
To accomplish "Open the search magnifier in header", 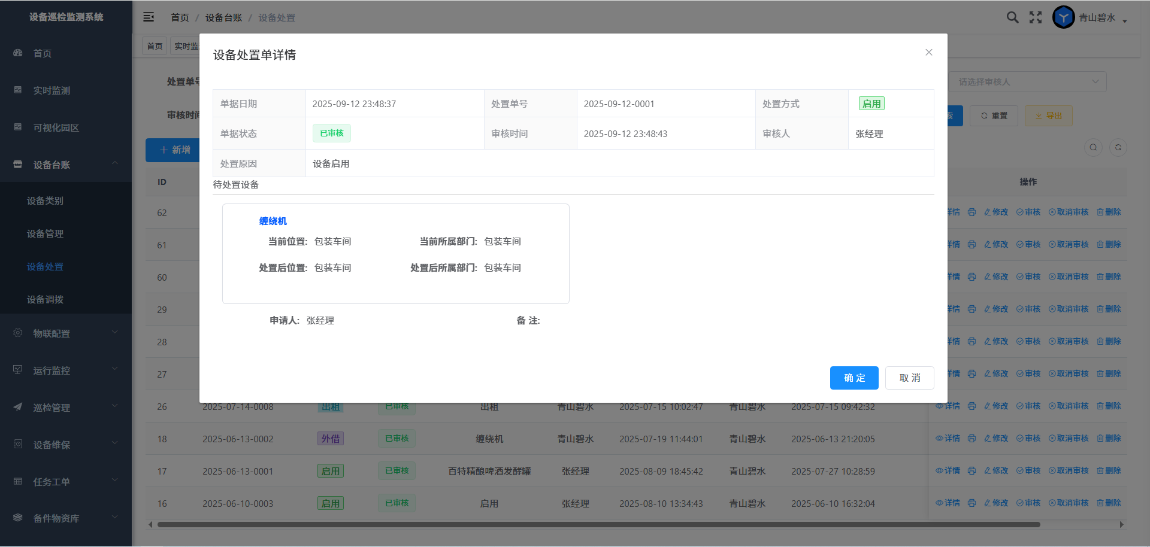I will tap(1012, 17).
